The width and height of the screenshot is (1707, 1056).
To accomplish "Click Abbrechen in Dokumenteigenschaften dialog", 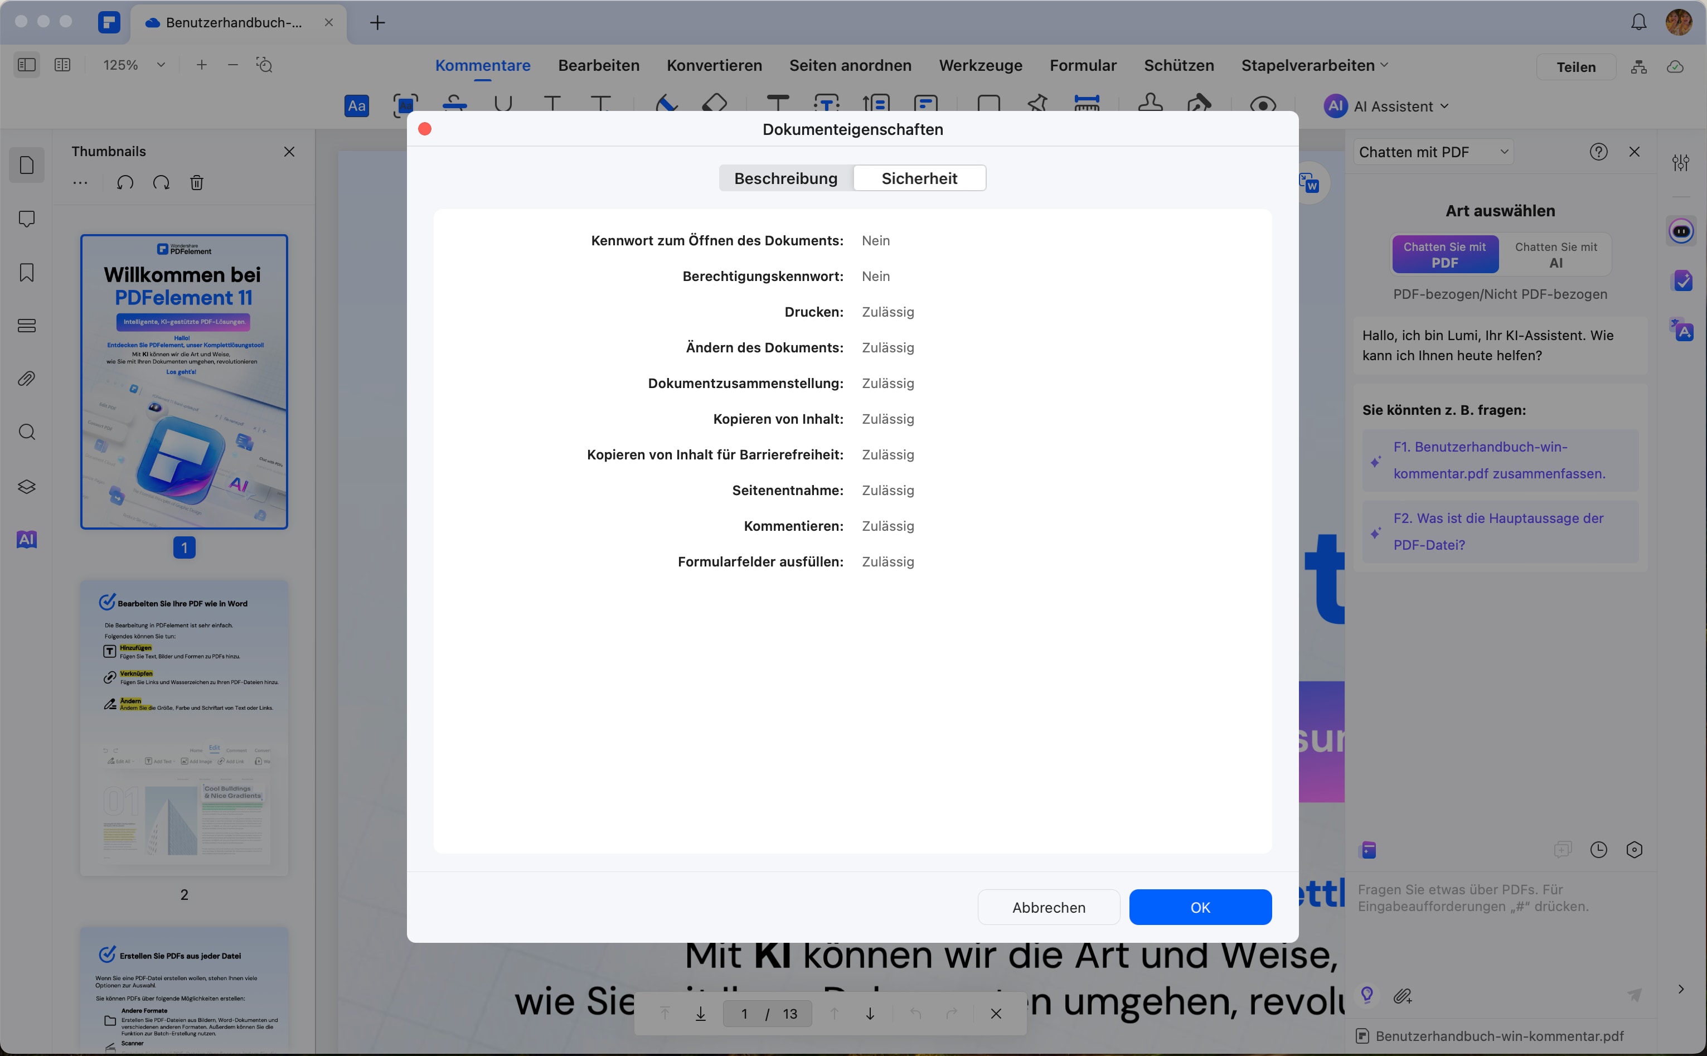I will click(x=1048, y=907).
